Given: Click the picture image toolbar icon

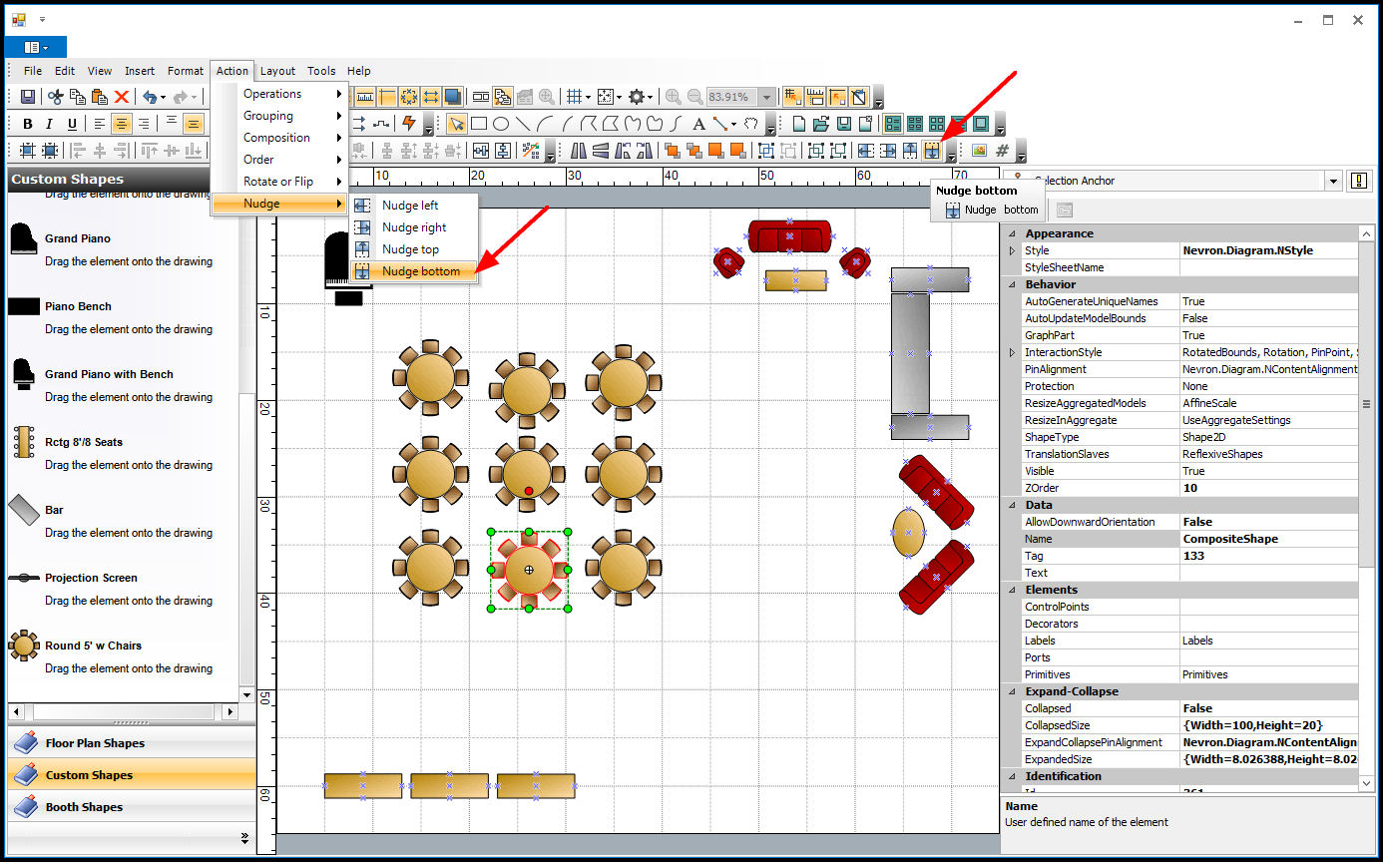Looking at the screenshot, I should click(x=979, y=151).
